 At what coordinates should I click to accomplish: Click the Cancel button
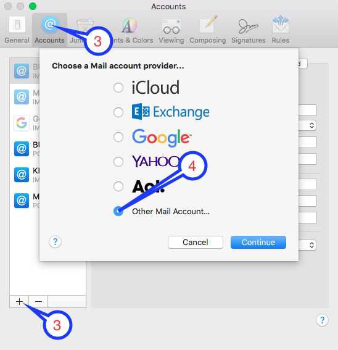click(x=196, y=242)
